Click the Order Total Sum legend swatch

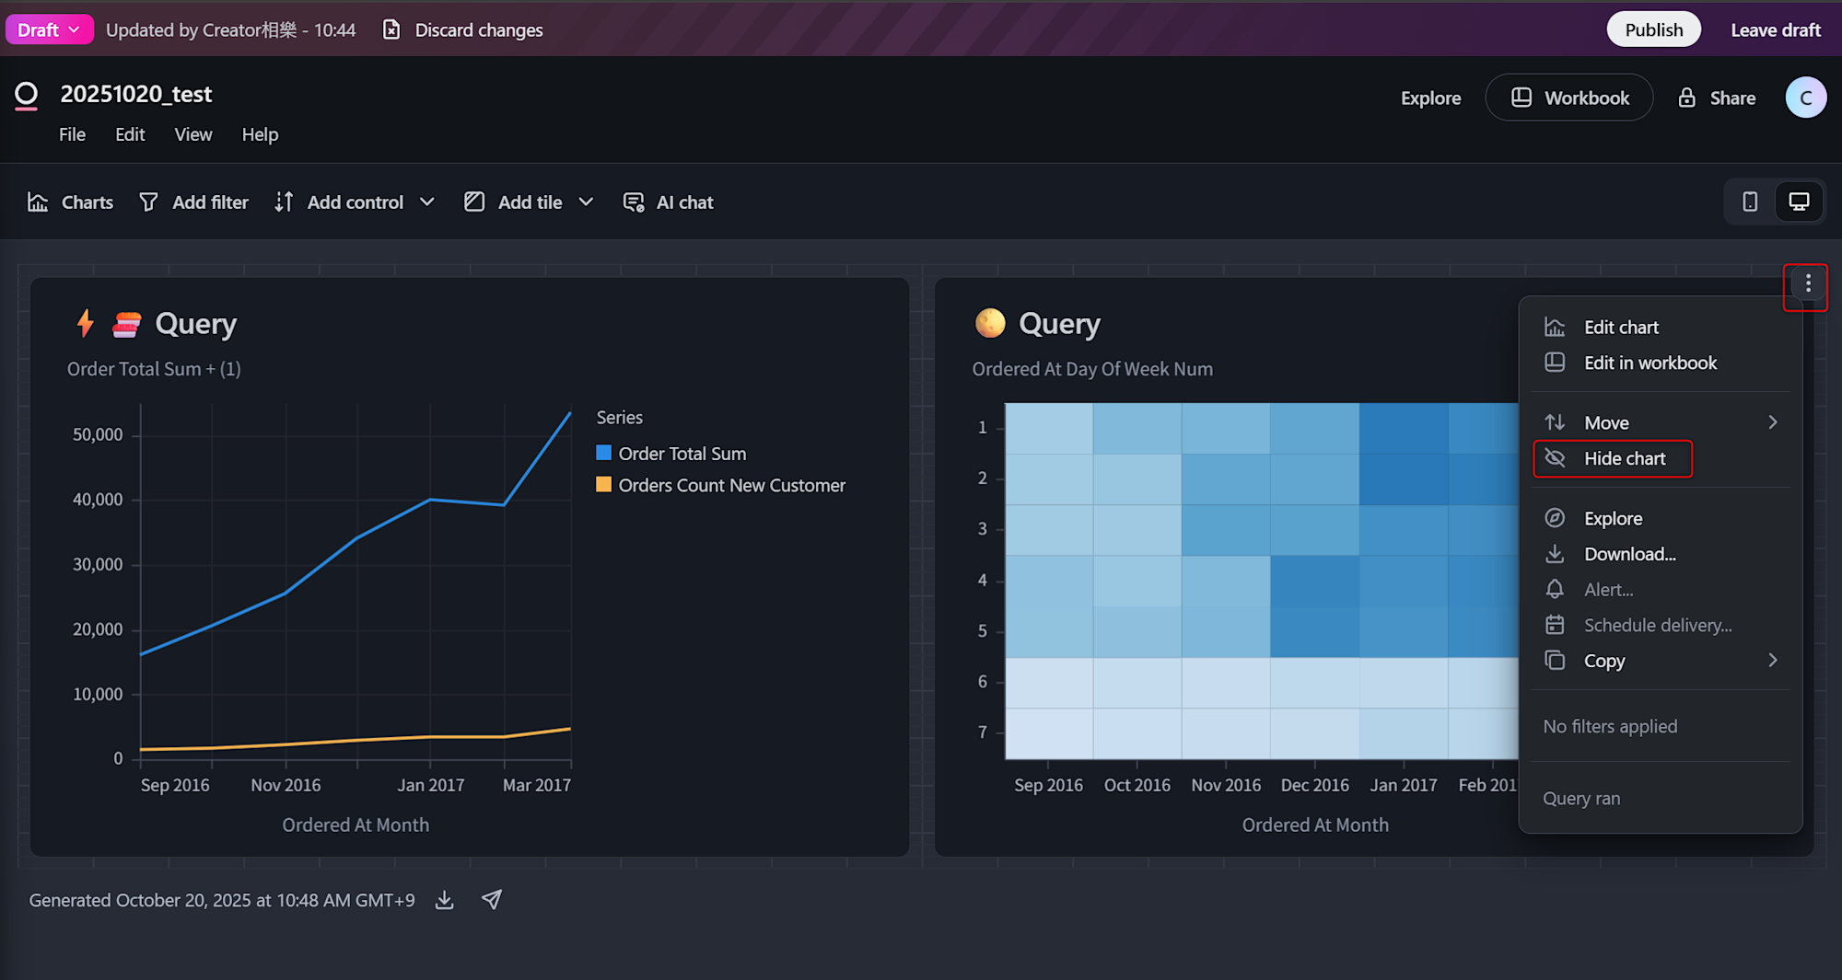604,453
